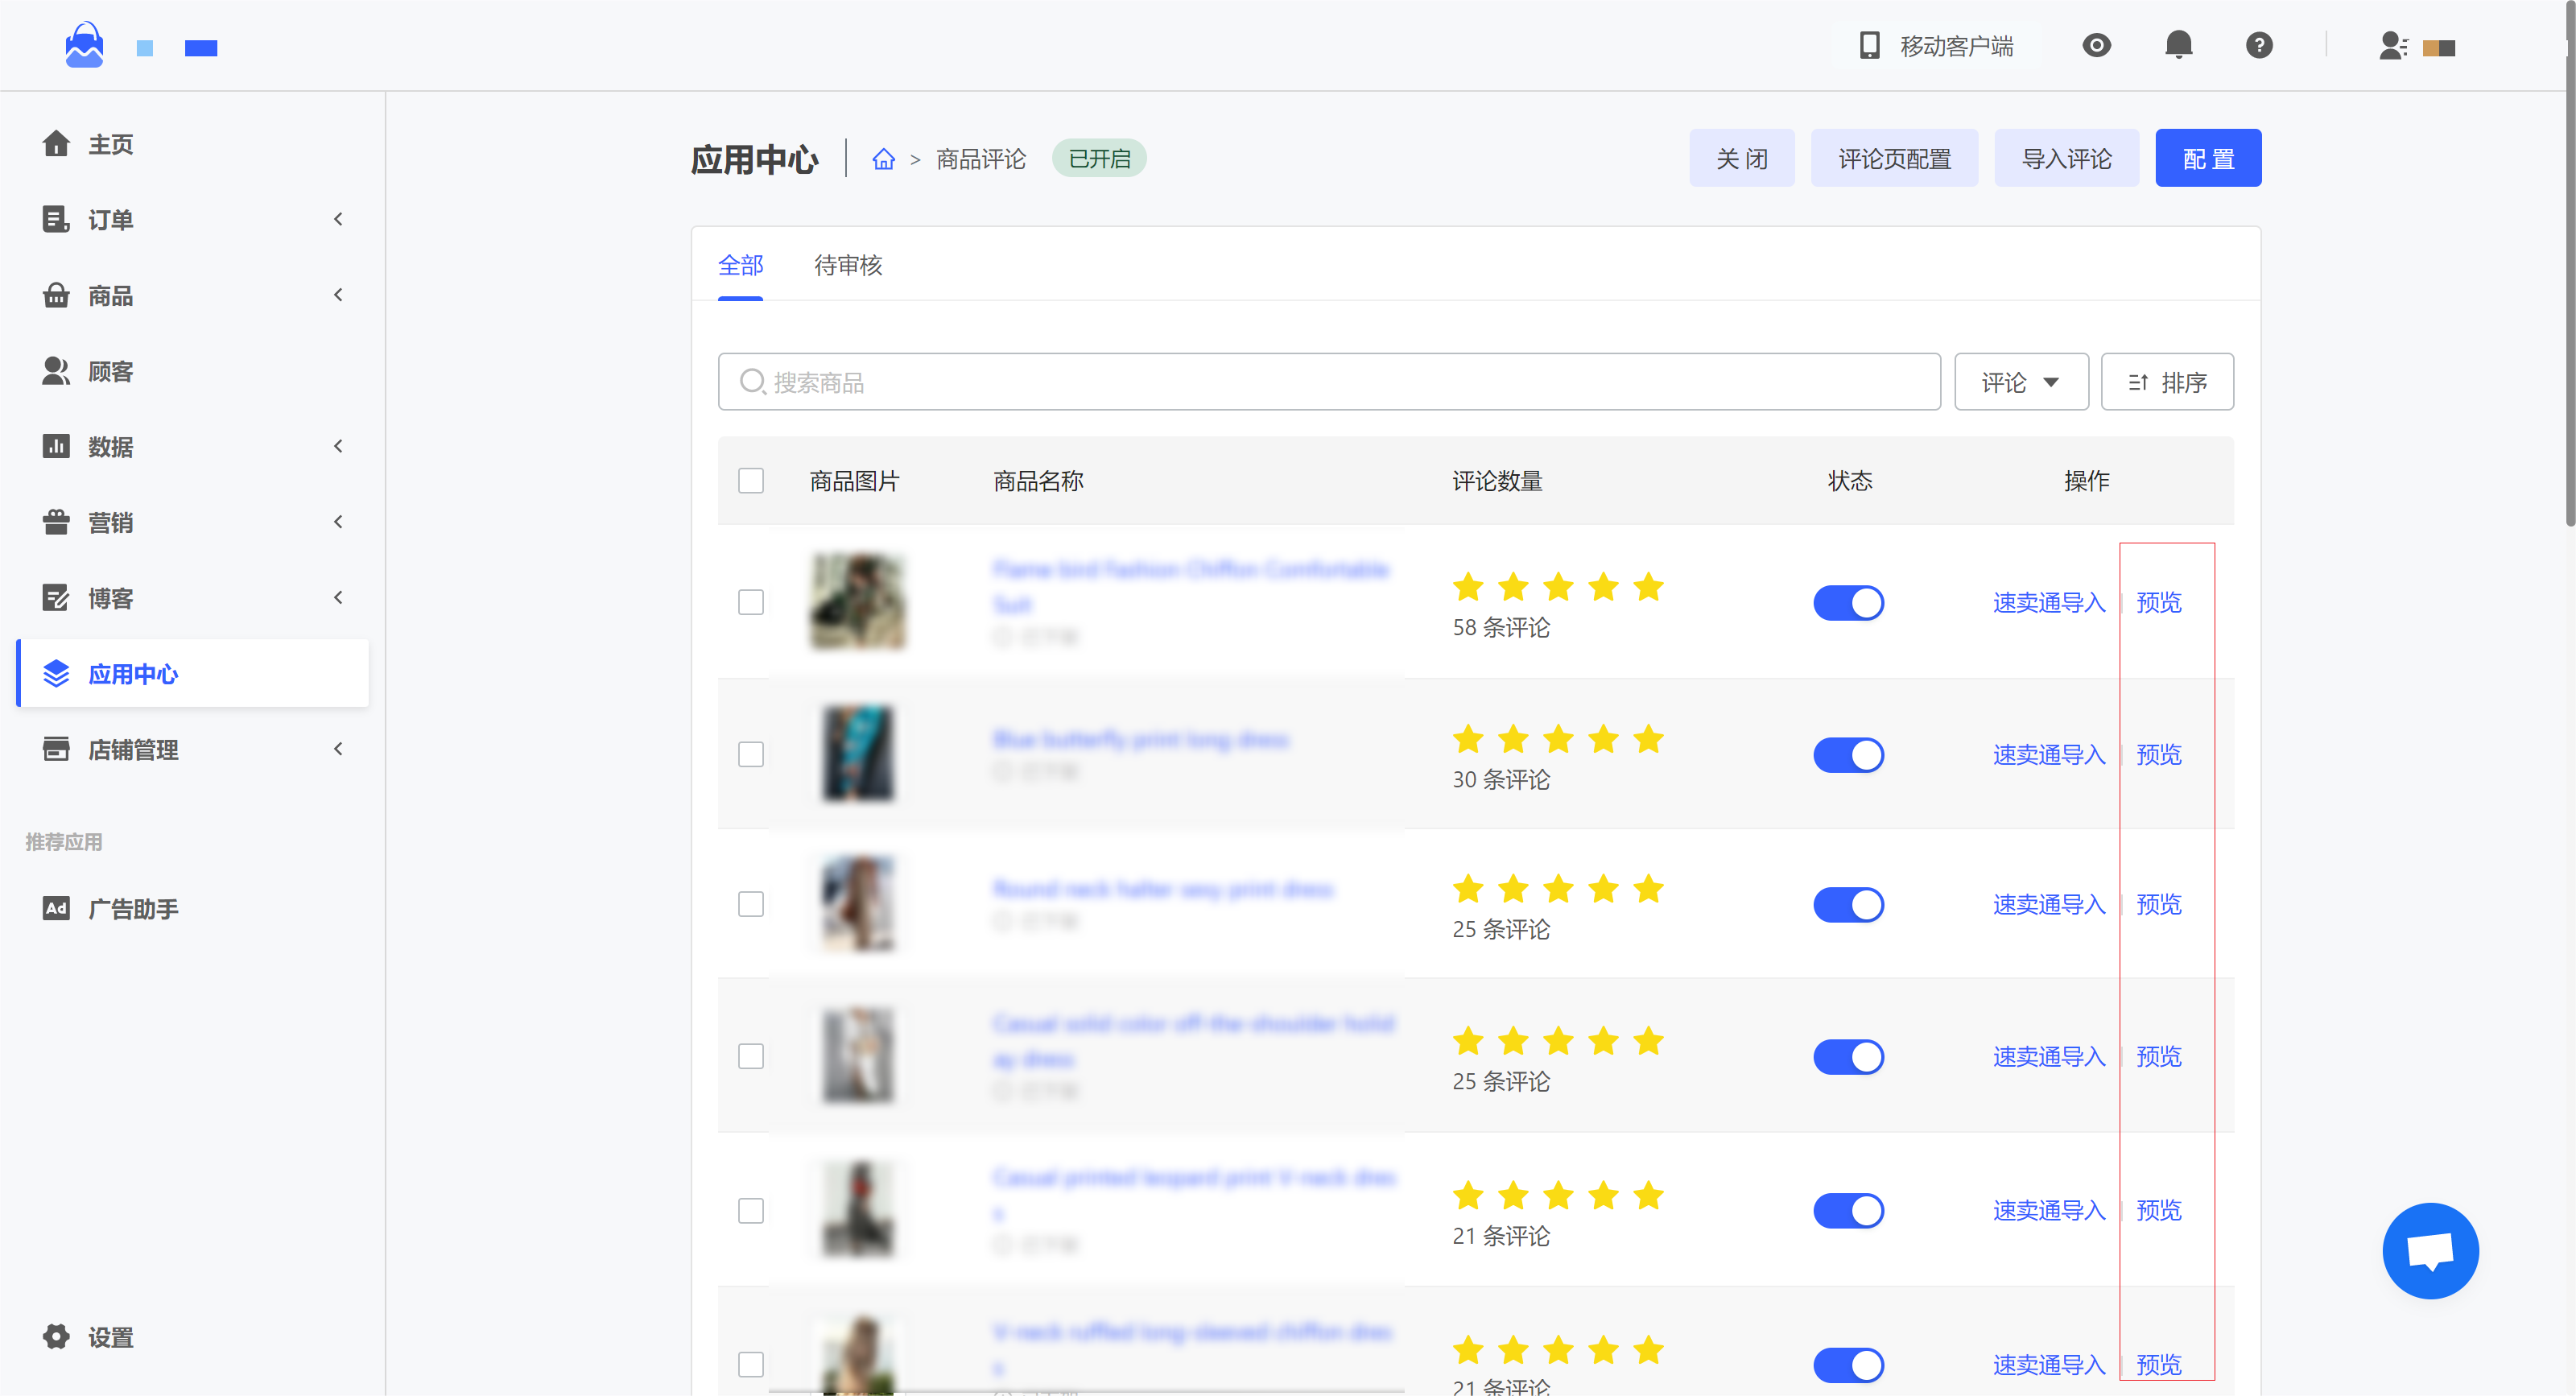Click 预览 for the 30 条评论 product
The width and height of the screenshot is (2576, 1396).
point(2159,755)
